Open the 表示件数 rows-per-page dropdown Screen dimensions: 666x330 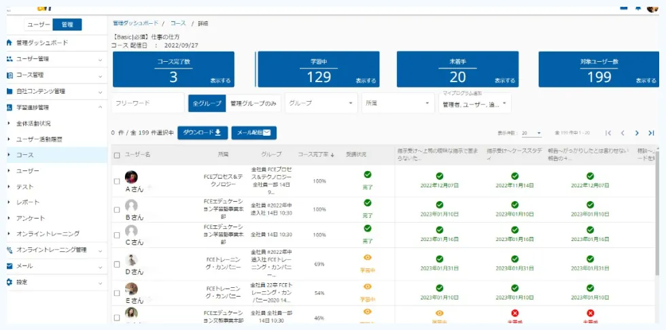coord(531,133)
